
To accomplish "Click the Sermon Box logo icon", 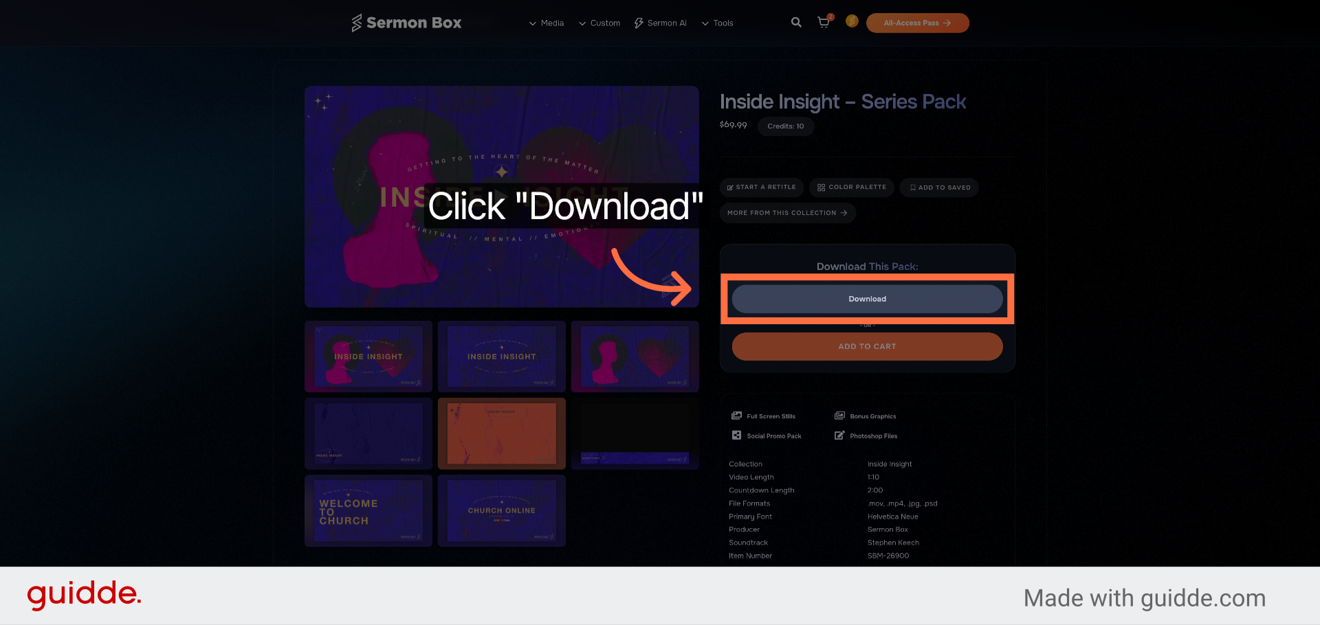I will pyautogui.click(x=355, y=22).
